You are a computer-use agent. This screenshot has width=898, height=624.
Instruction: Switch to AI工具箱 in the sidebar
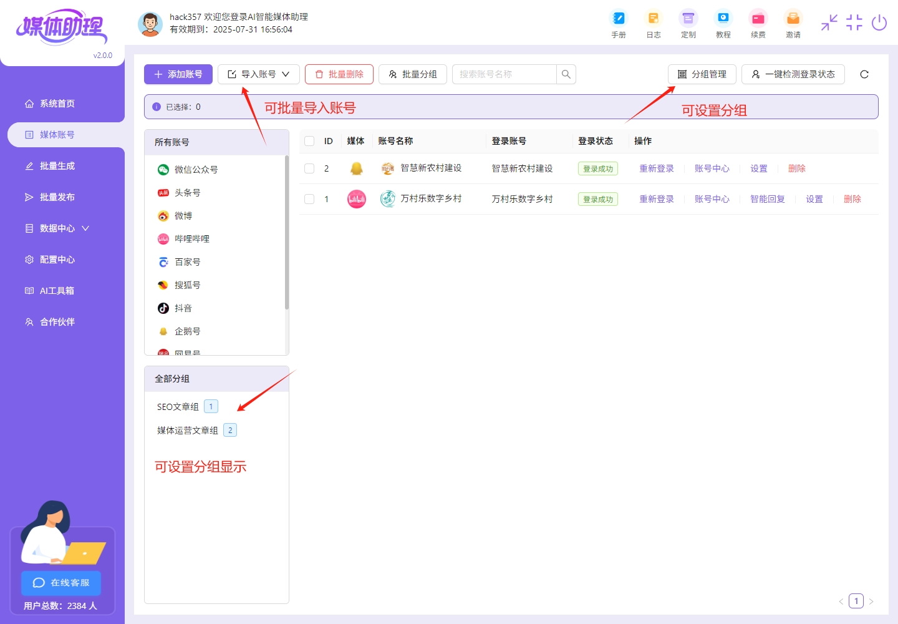coord(56,291)
